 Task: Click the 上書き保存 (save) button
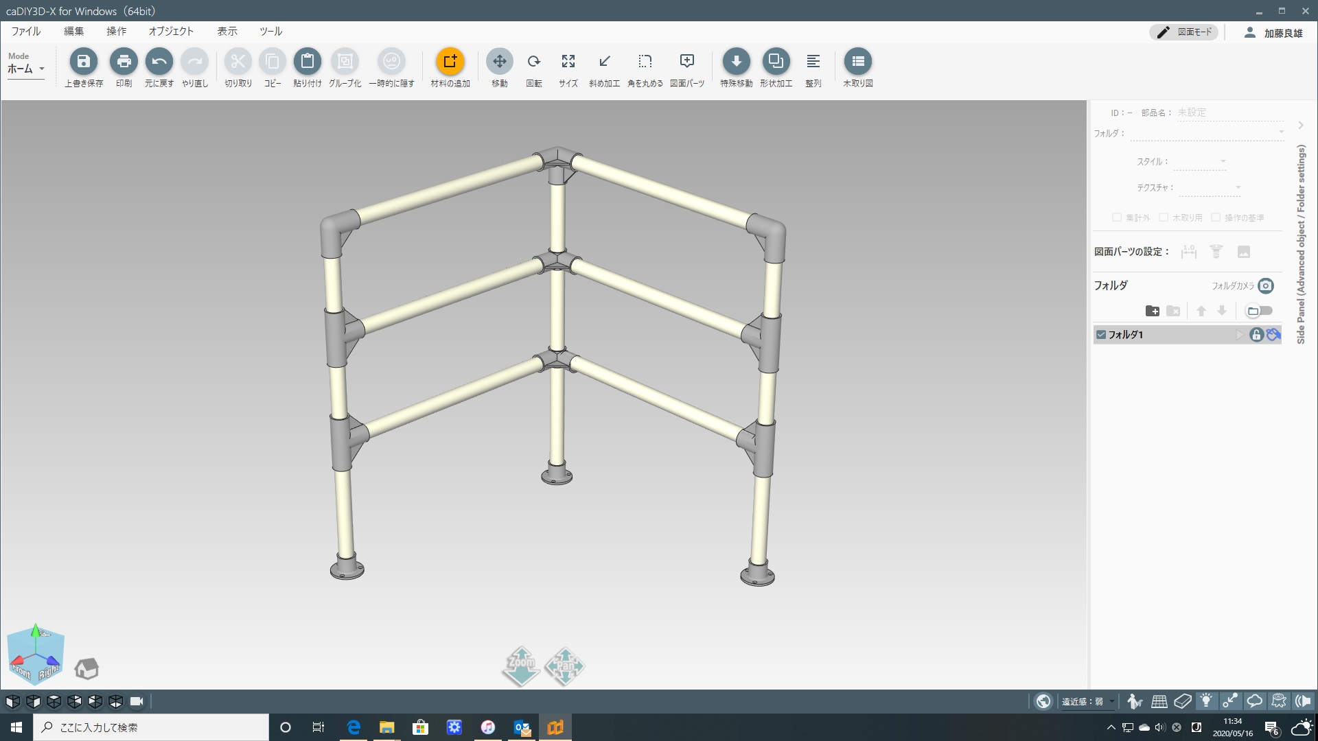point(84,62)
